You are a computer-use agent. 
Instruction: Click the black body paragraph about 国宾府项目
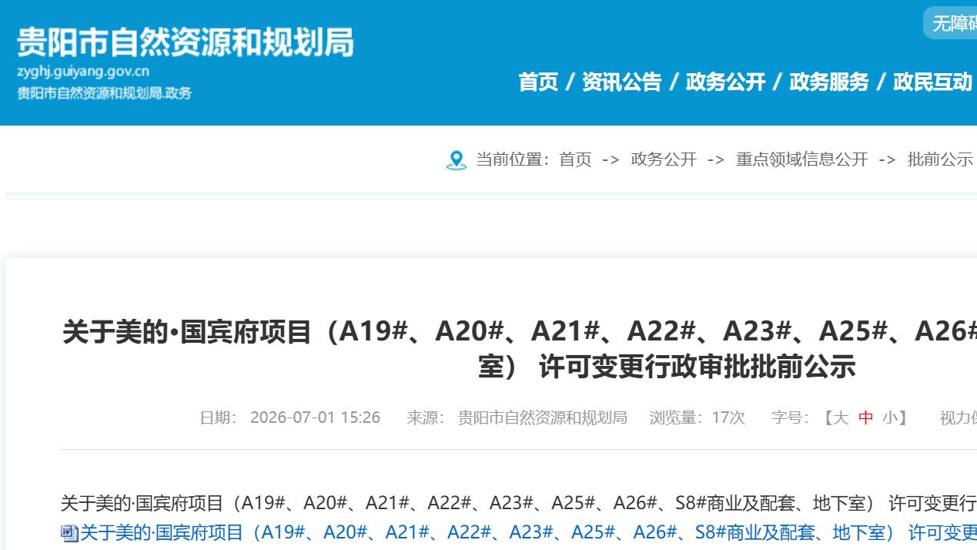tap(519, 504)
